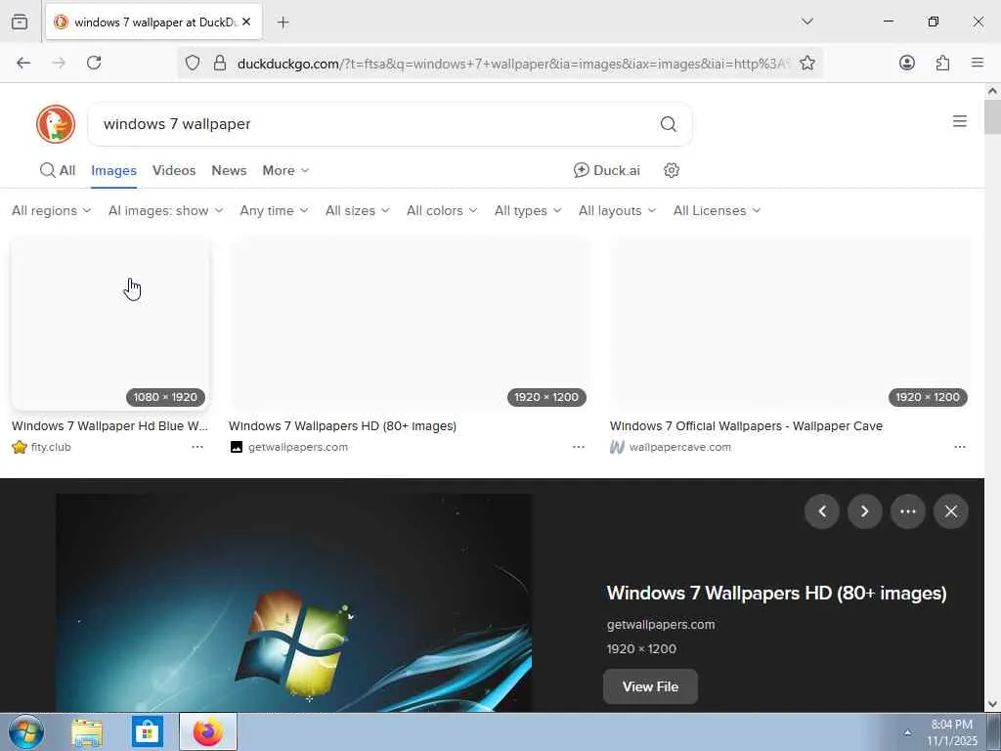The height and width of the screenshot is (751, 1001).
Task: Click taskbar clock showing 8:04 PM
Action: click(951, 732)
